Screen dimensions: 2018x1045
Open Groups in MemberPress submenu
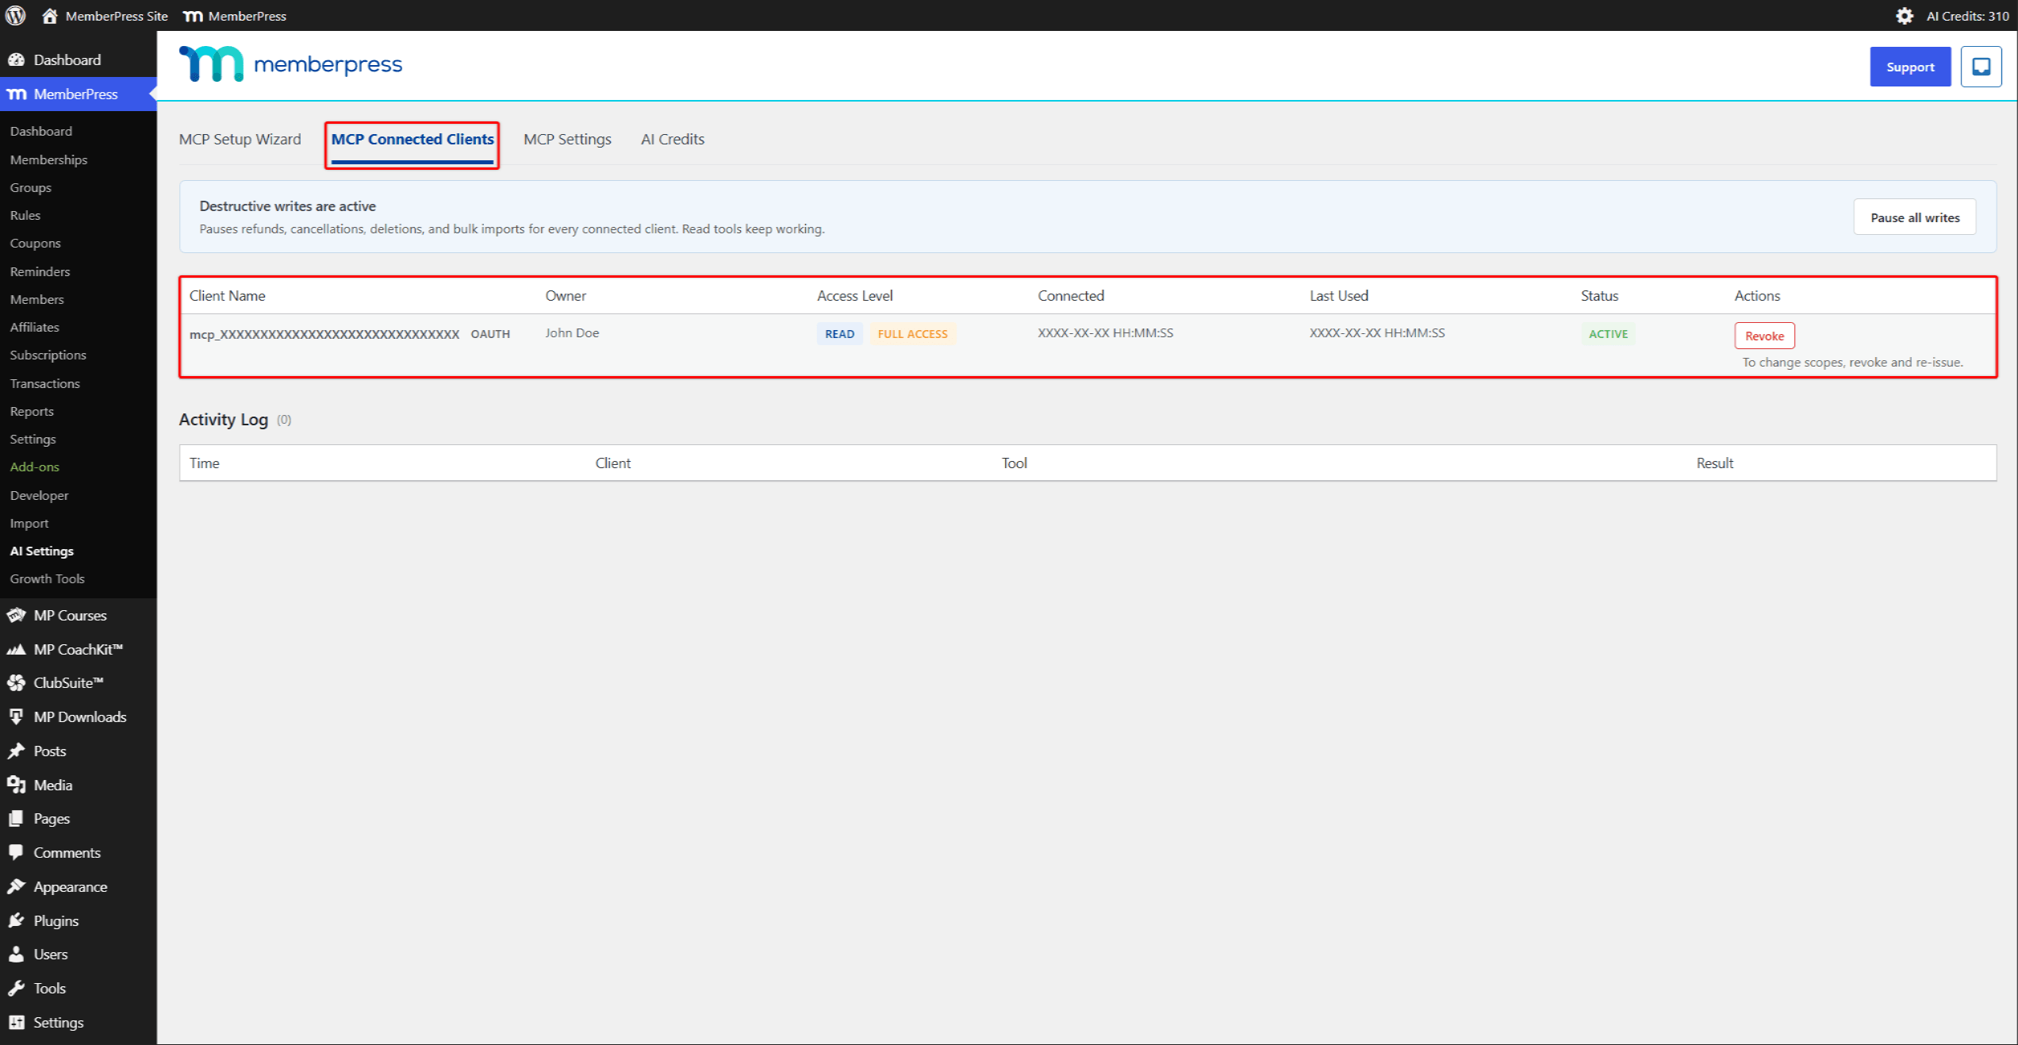coord(30,187)
